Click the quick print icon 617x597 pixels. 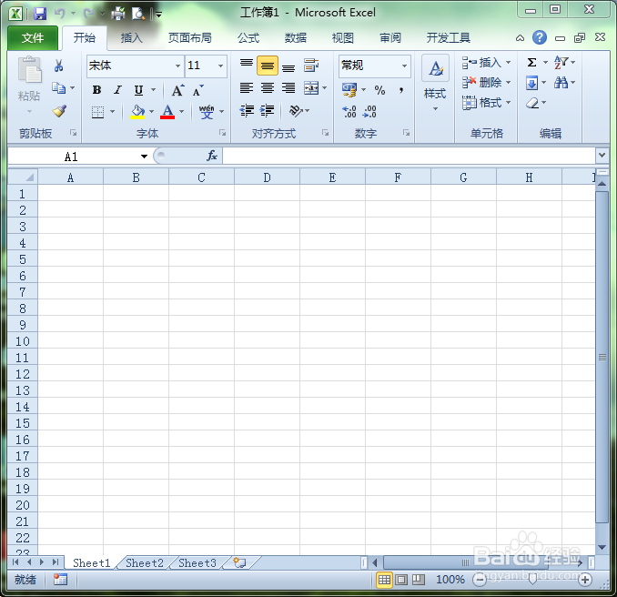tap(118, 14)
